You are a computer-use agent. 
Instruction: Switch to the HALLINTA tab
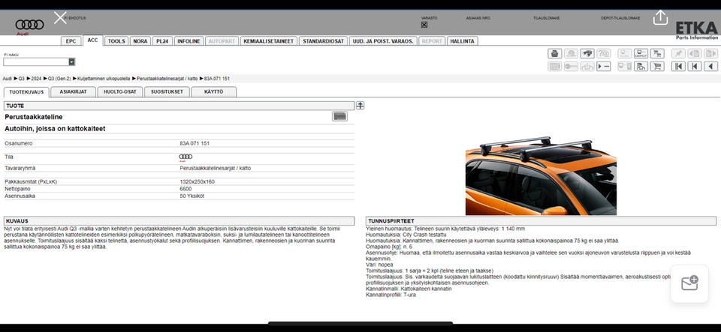[462, 40]
